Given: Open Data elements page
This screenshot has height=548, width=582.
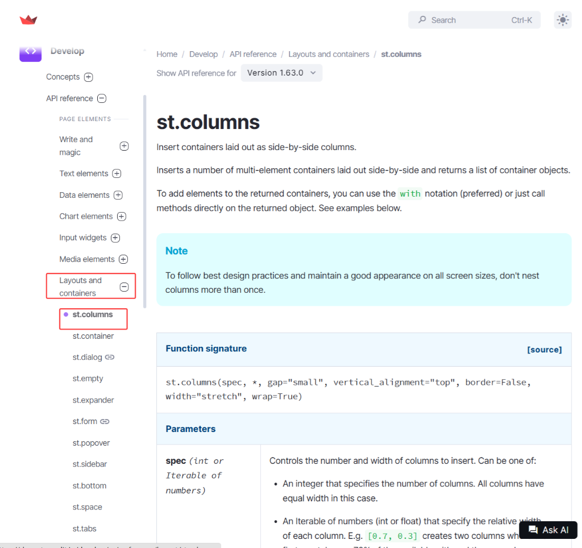Looking at the screenshot, I should [84, 195].
